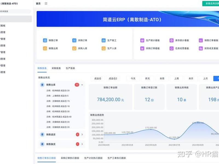Click the 784,200.00 元 sales amount value
Screen dimensions: 219x164
point(110,99)
